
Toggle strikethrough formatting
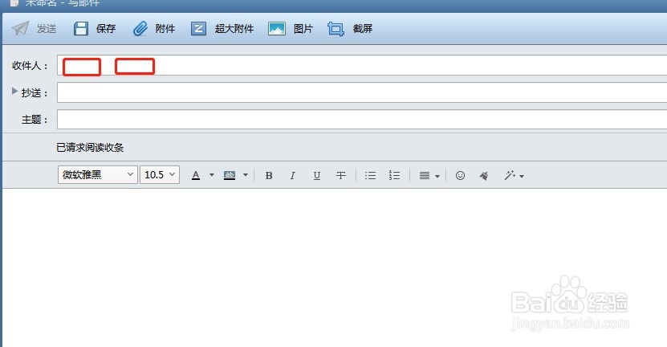pyautogui.click(x=341, y=175)
